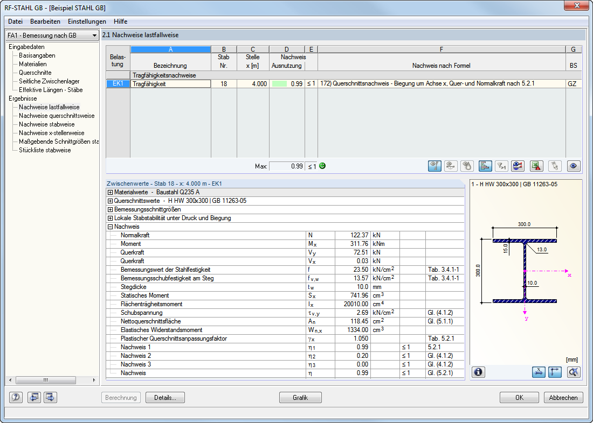The image size is (593, 423).
Task: Select Nachweise lastfallweise tree item
Action: (x=49, y=107)
